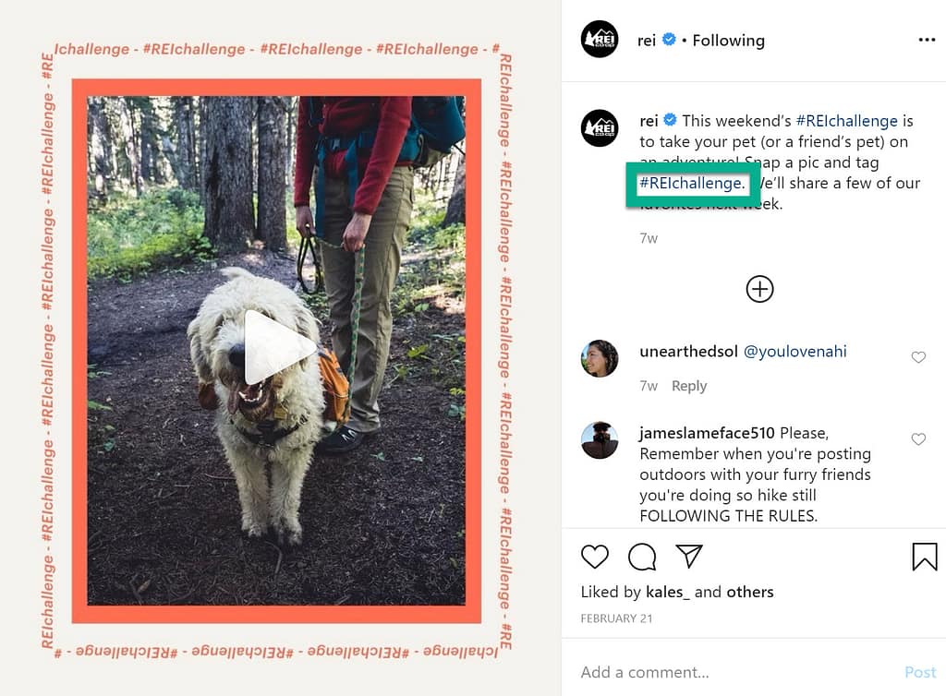The width and height of the screenshot is (946, 696).
Task: View kales_ who liked the post
Action: (665, 592)
